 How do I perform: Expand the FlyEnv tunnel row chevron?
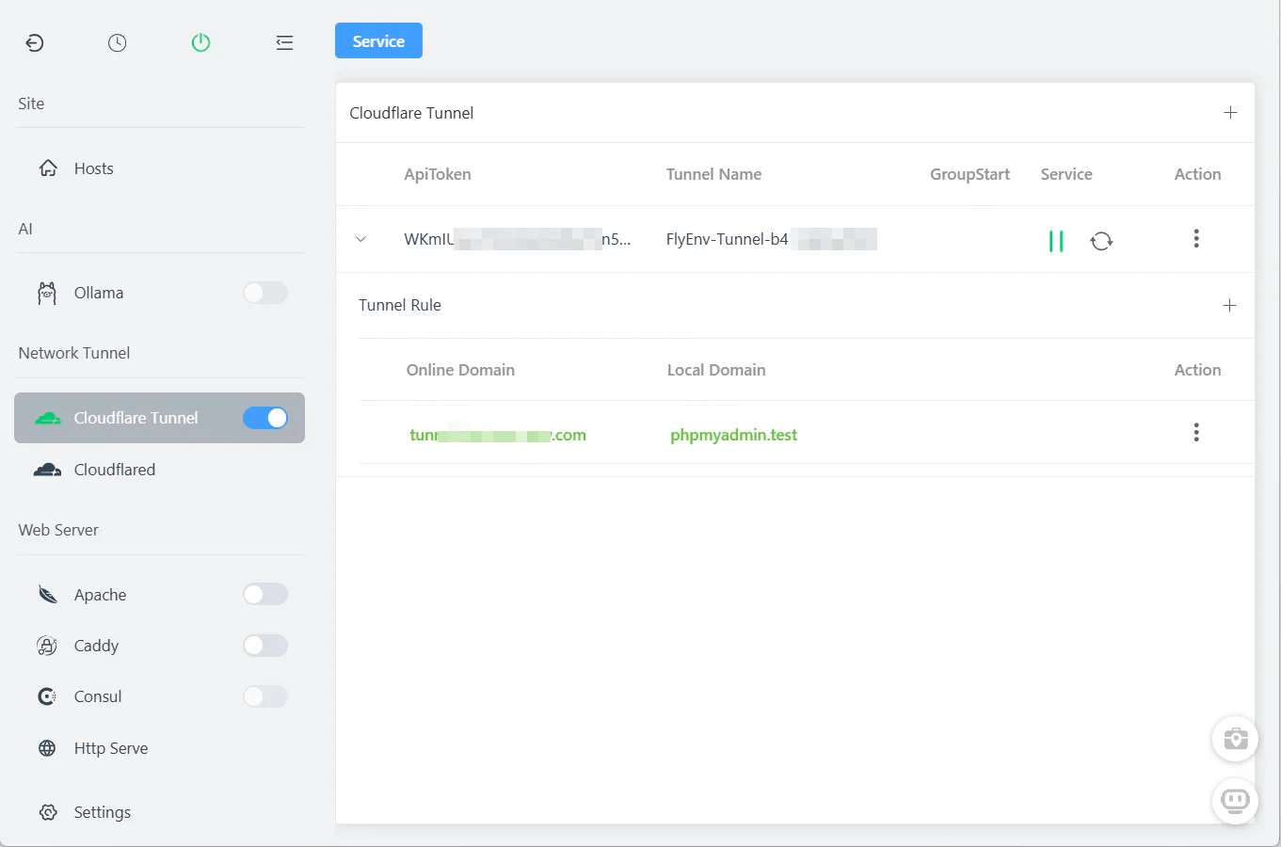click(x=360, y=239)
